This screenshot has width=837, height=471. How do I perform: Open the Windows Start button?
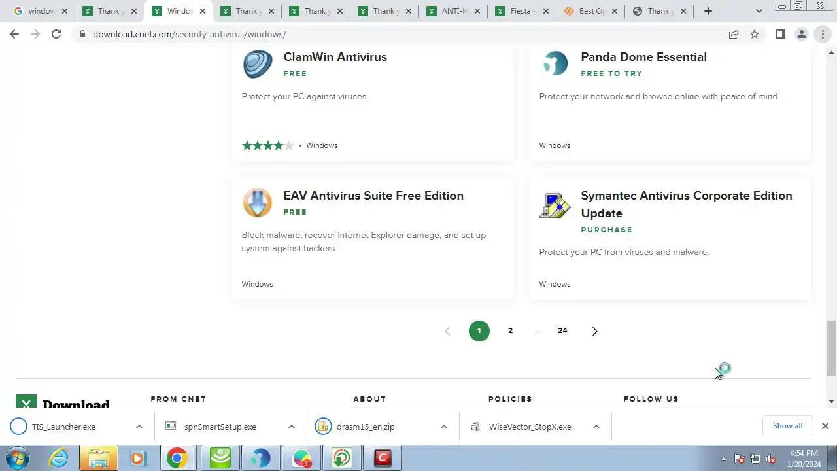click(x=18, y=458)
